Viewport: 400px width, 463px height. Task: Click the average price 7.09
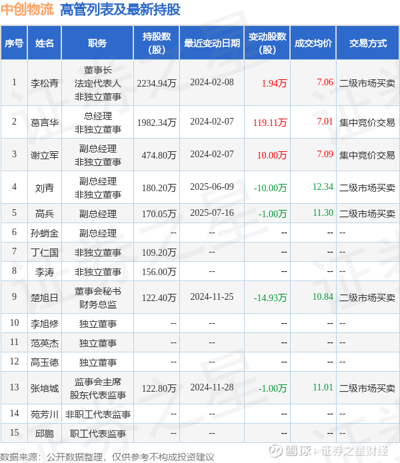(x=325, y=154)
